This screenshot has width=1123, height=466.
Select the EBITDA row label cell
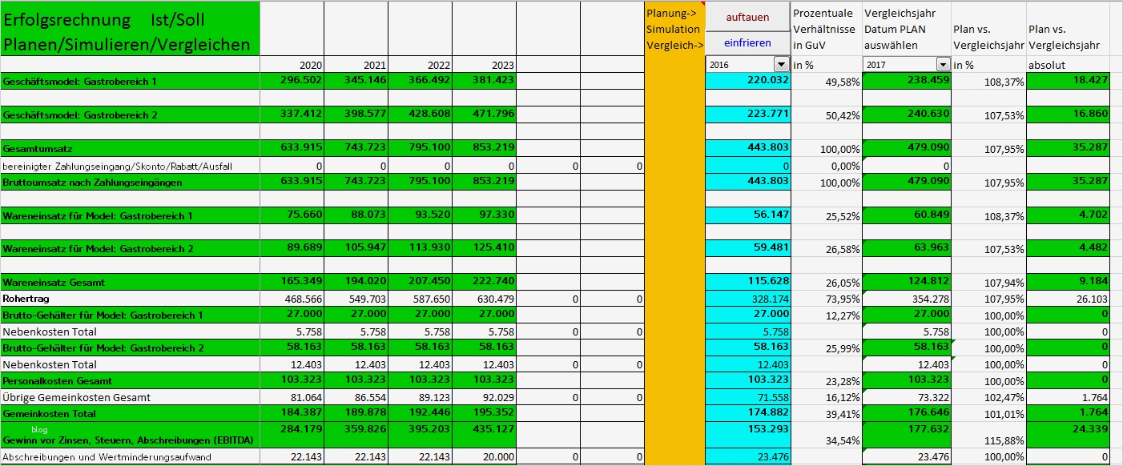(130, 435)
